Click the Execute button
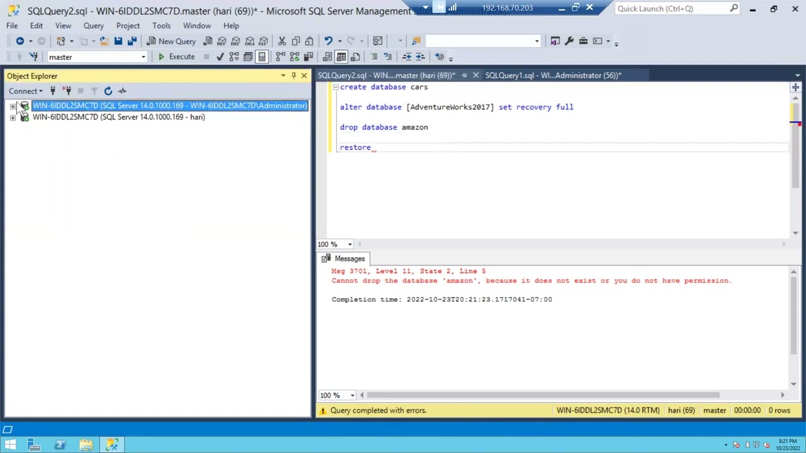The image size is (806, 453). click(x=176, y=57)
